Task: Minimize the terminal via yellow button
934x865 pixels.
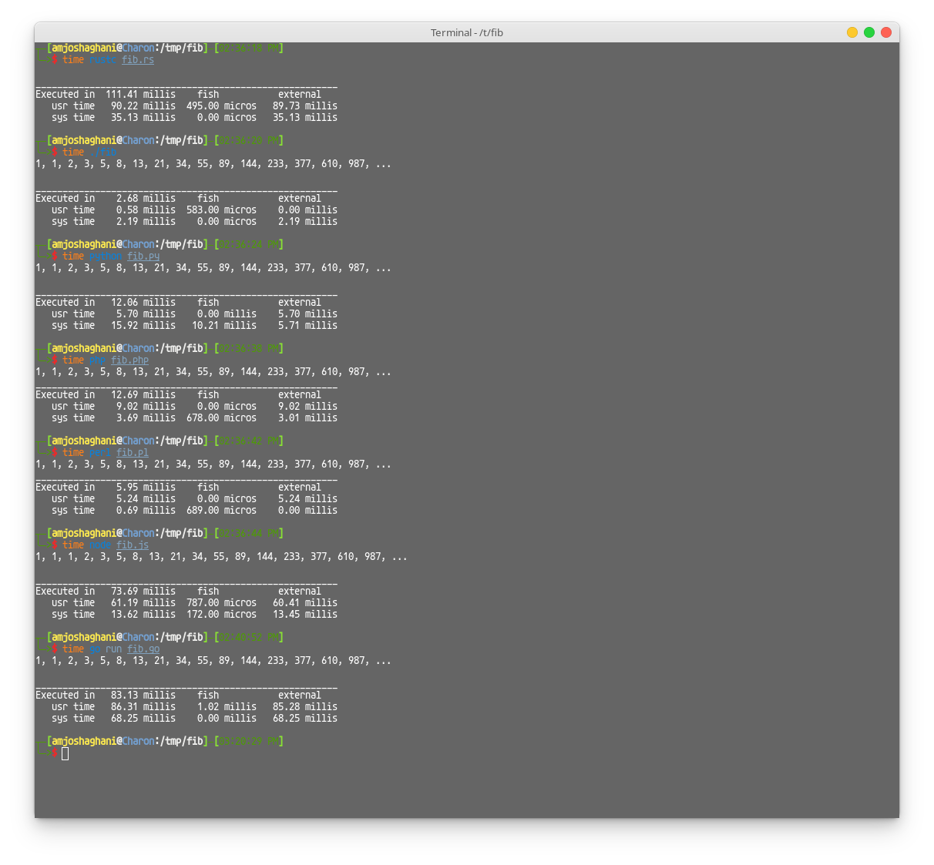Action: point(852,32)
